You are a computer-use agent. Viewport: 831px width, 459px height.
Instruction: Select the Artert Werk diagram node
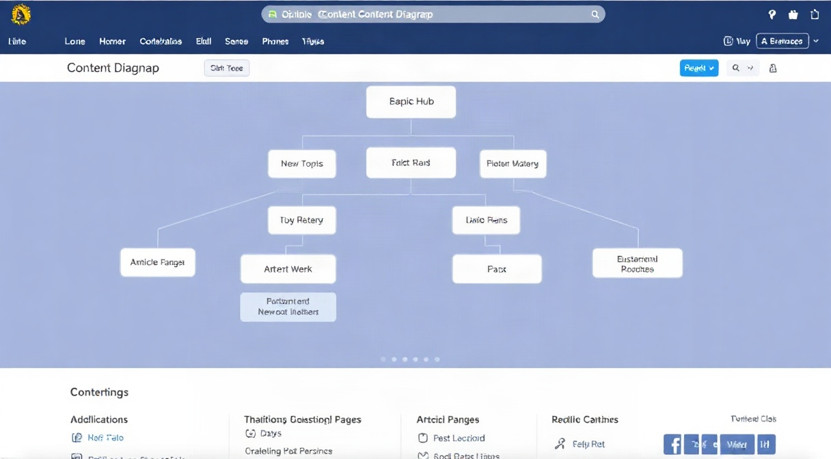288,269
